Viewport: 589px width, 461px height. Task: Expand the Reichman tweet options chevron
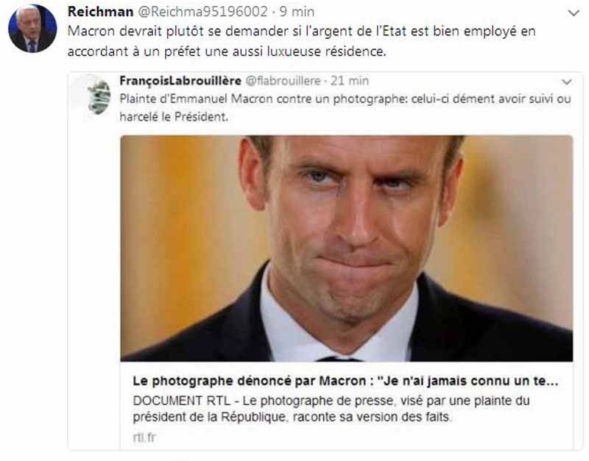[574, 13]
